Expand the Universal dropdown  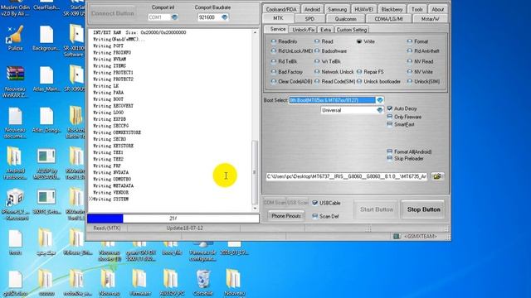pos(380,110)
